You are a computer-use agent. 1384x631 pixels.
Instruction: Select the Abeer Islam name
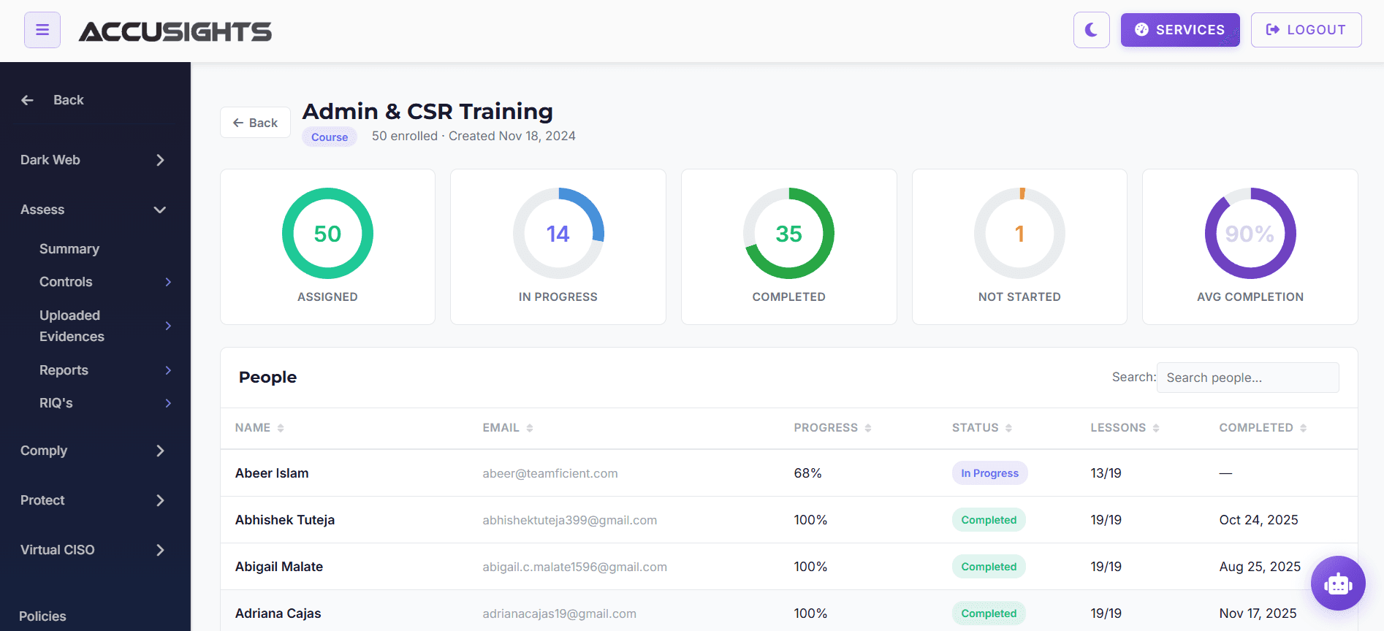(x=272, y=473)
